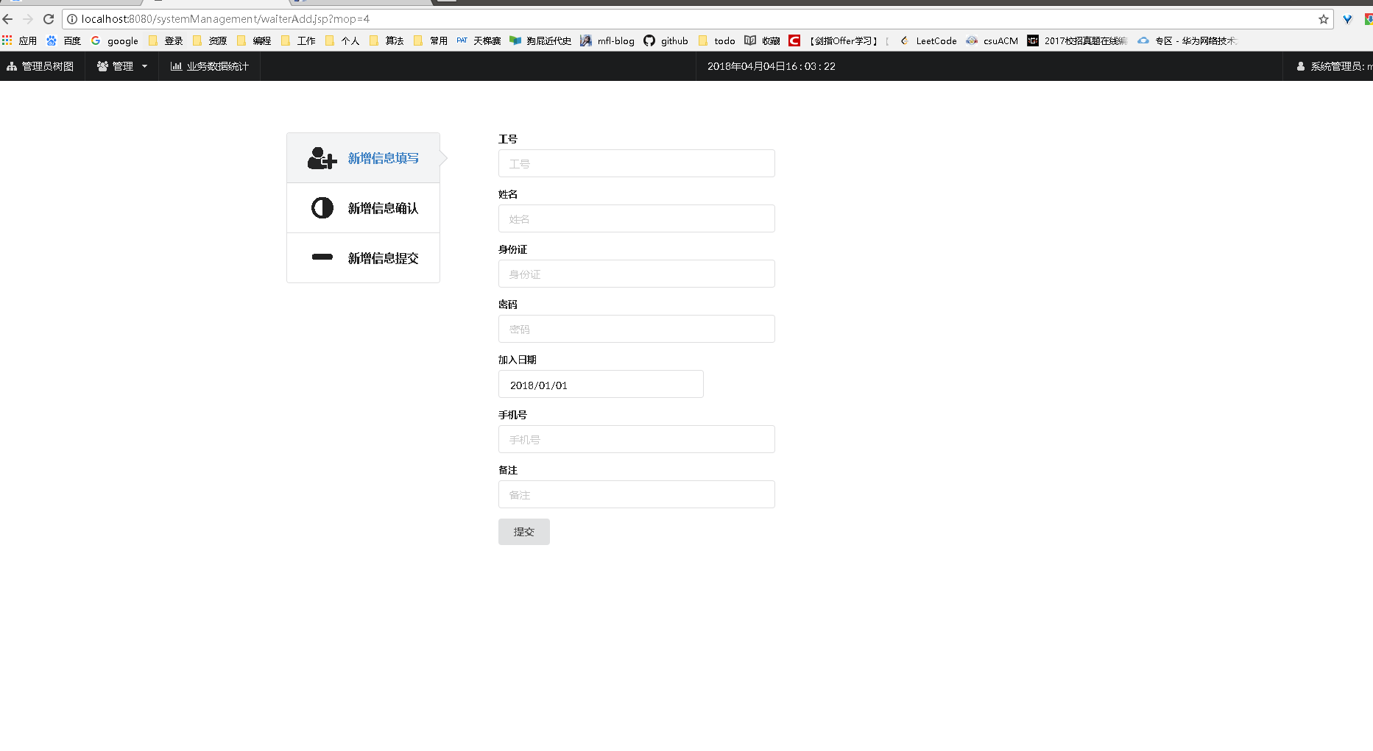The image size is (1373, 751).
Task: Open the 工作 bookmark folder
Action: click(x=298, y=40)
